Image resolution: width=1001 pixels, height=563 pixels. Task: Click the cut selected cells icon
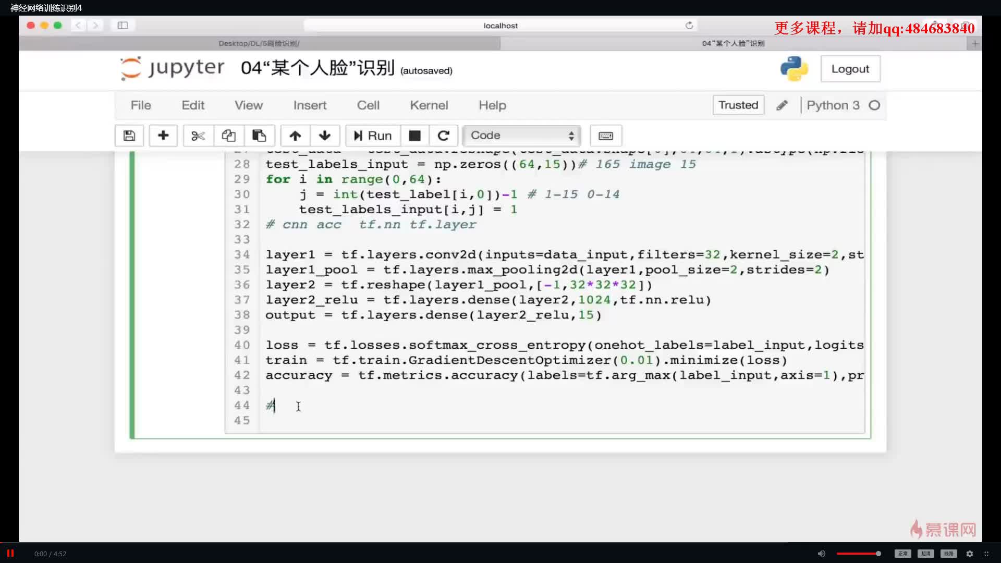[x=198, y=136]
